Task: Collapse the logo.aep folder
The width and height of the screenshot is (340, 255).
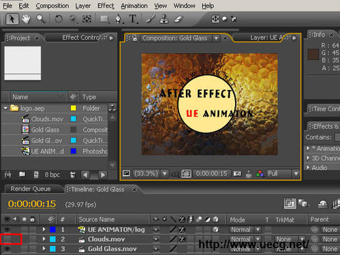Action: click(5, 108)
